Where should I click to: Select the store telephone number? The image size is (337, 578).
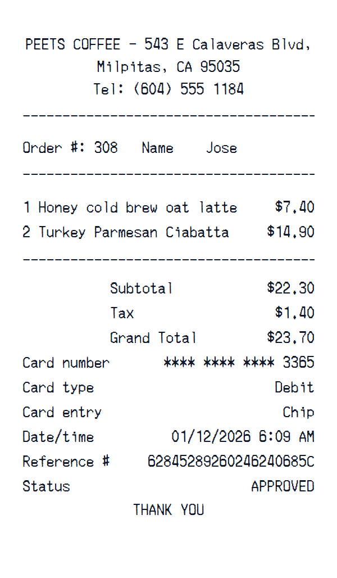188,89
